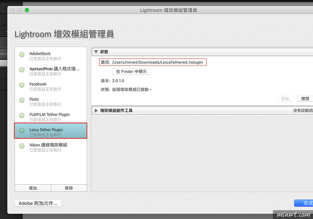Click the 狀態 section header label
The image size is (313, 219).
pos(104,52)
